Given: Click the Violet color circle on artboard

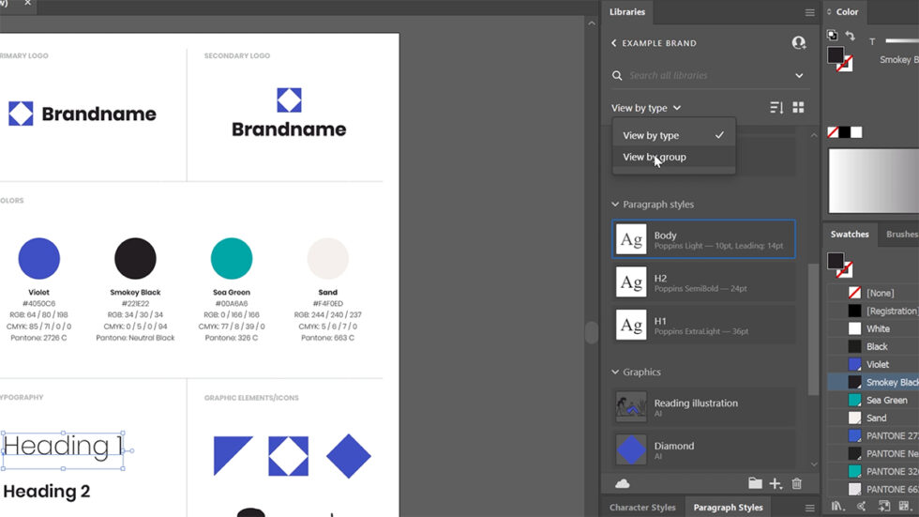Looking at the screenshot, I should point(38,259).
